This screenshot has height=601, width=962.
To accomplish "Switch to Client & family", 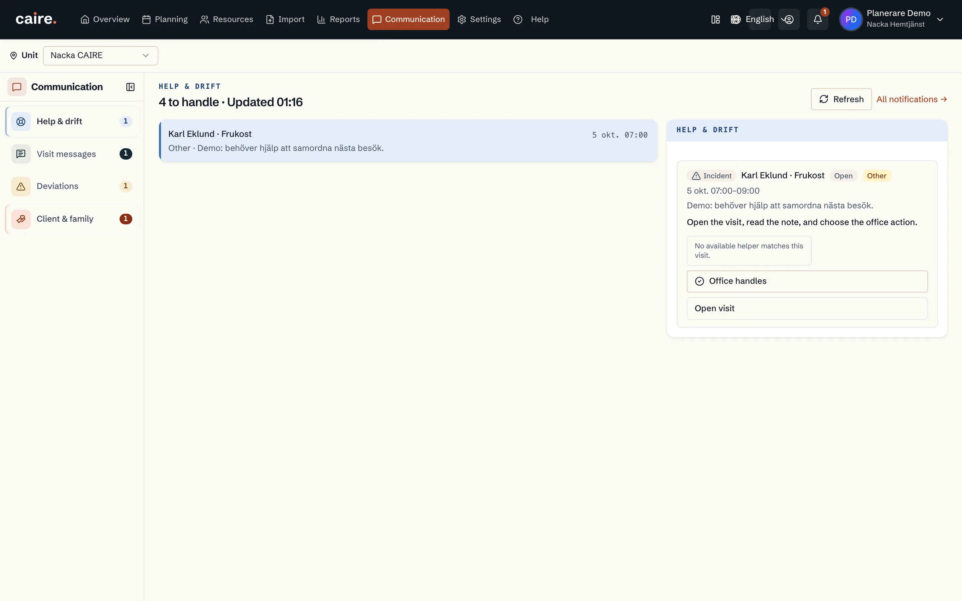I will 72,219.
